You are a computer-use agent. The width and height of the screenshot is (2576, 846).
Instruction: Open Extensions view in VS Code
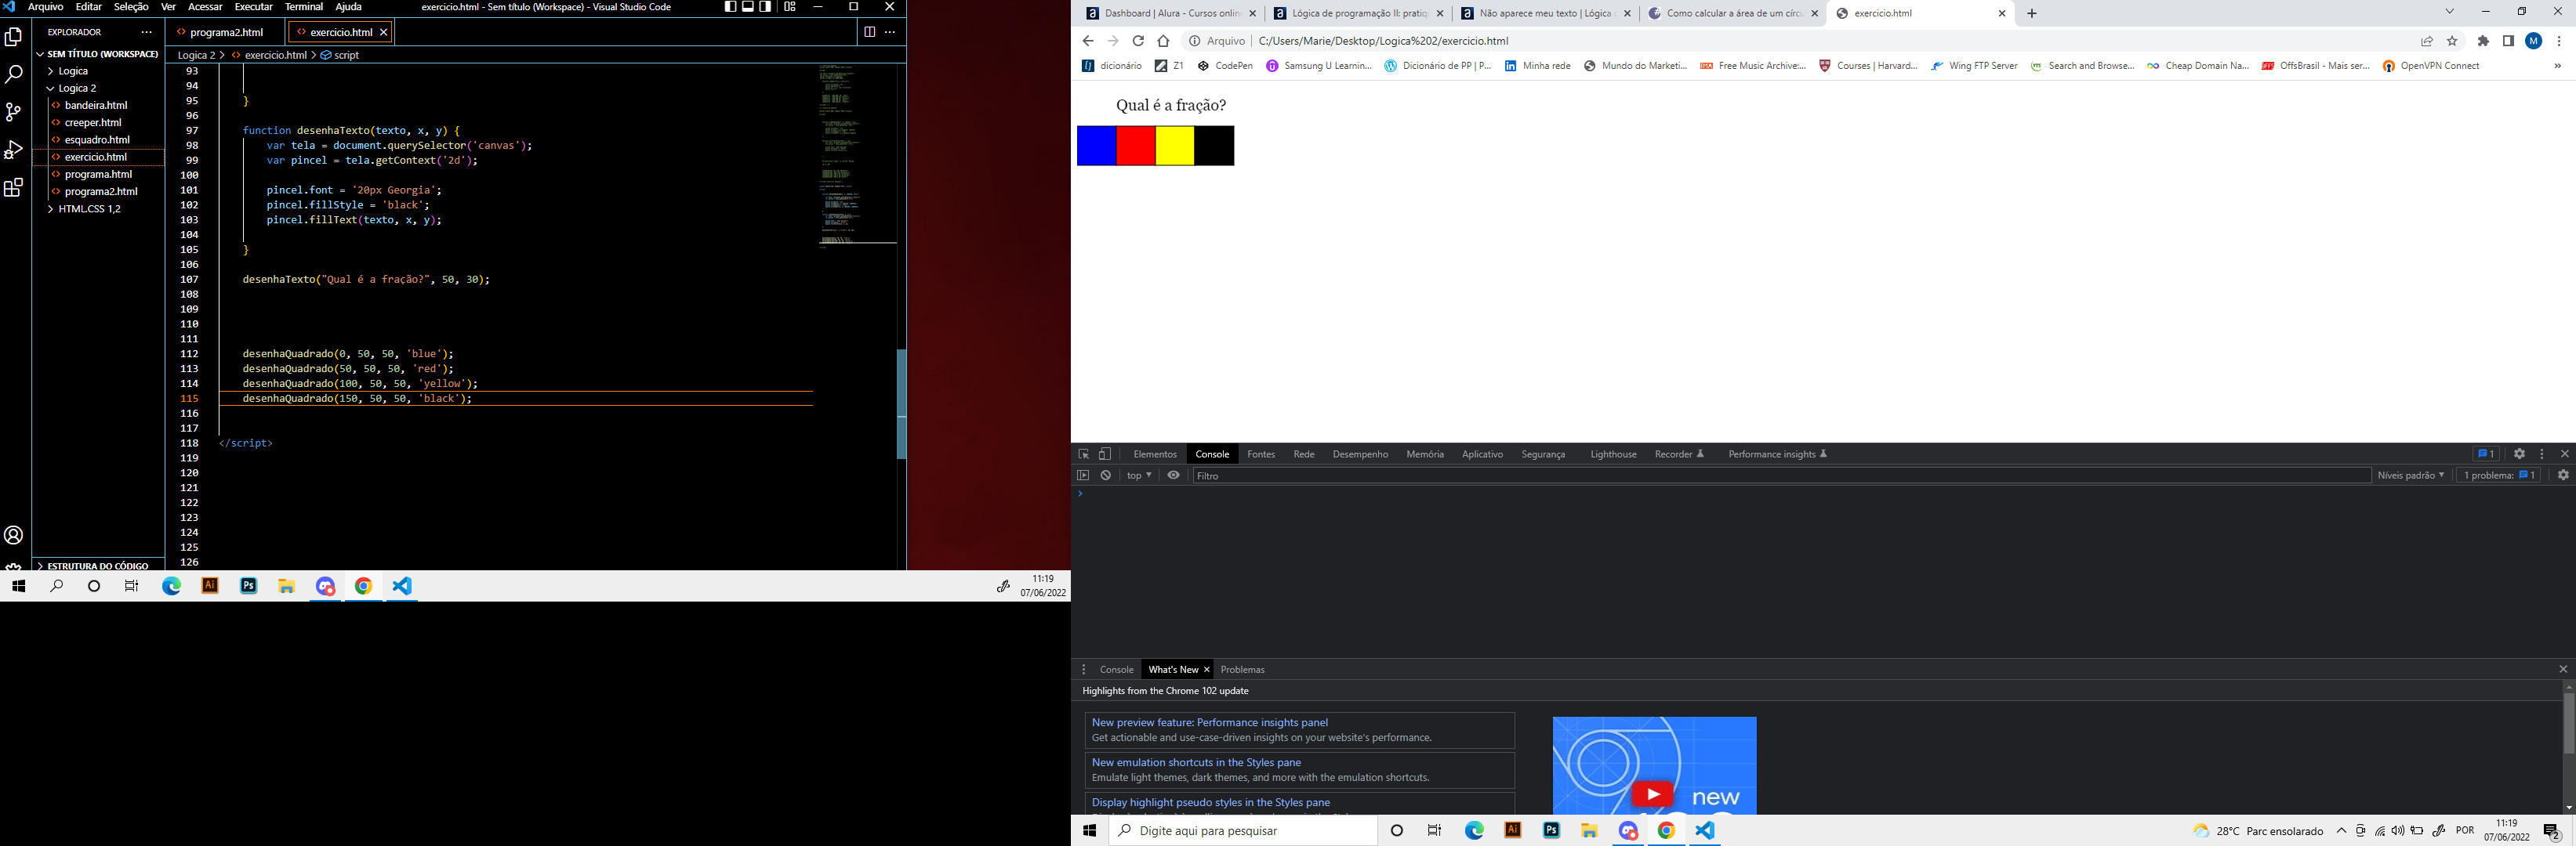(14, 188)
